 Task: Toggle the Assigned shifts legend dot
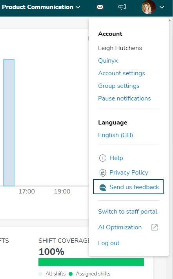point(71,273)
